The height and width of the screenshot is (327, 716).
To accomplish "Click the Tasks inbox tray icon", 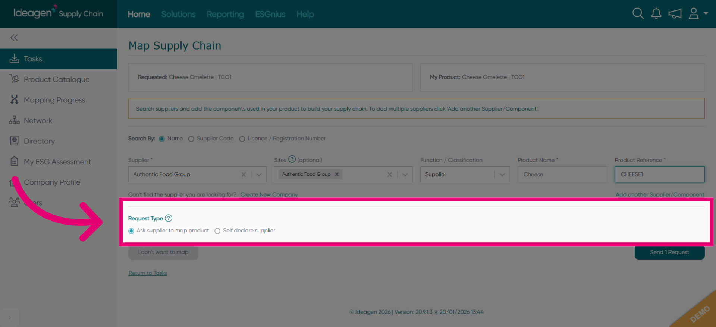I will pyautogui.click(x=14, y=58).
